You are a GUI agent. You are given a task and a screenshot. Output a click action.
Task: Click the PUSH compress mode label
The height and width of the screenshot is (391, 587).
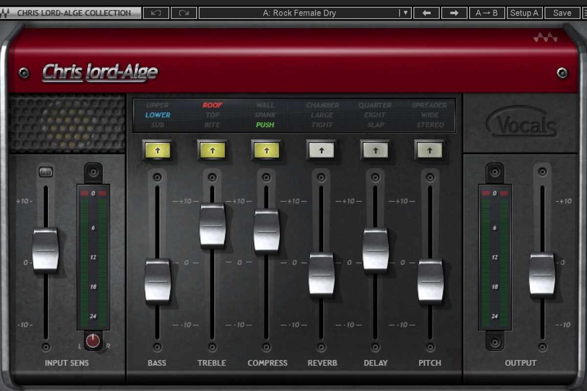click(265, 125)
